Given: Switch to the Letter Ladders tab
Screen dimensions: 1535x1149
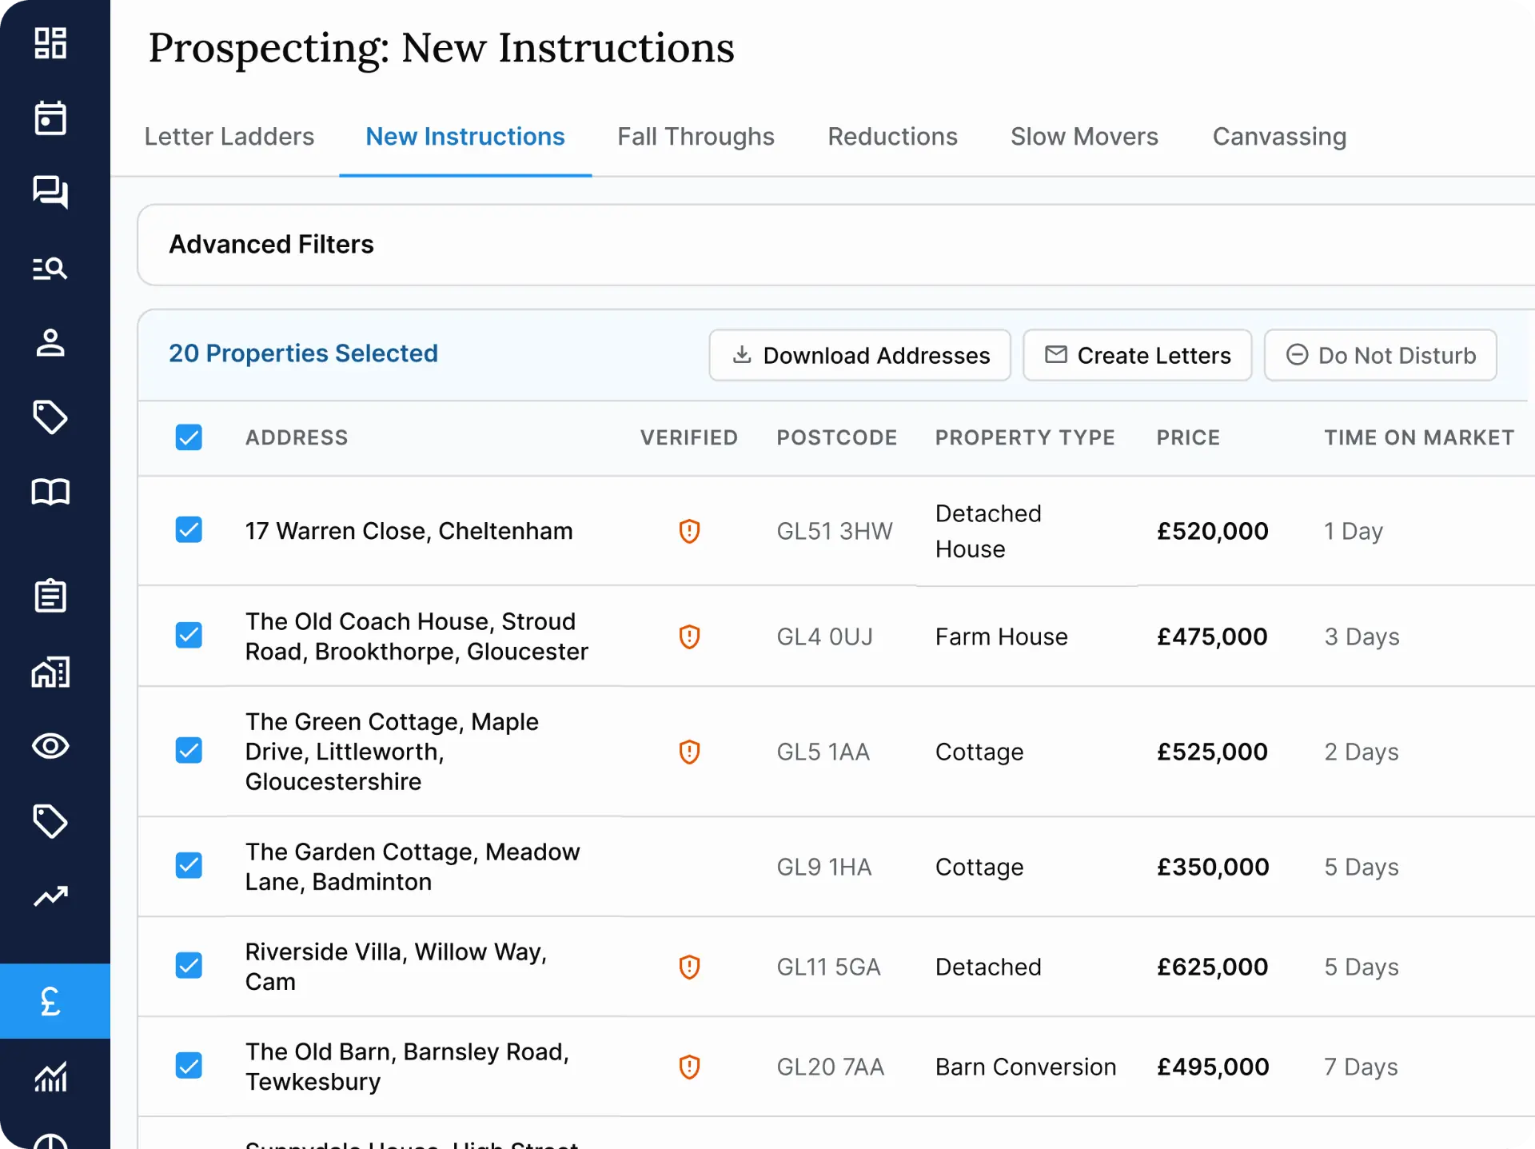Looking at the screenshot, I should click(x=229, y=137).
